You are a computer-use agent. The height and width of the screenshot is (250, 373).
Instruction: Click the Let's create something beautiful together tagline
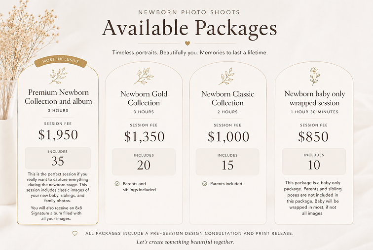coord(185,242)
